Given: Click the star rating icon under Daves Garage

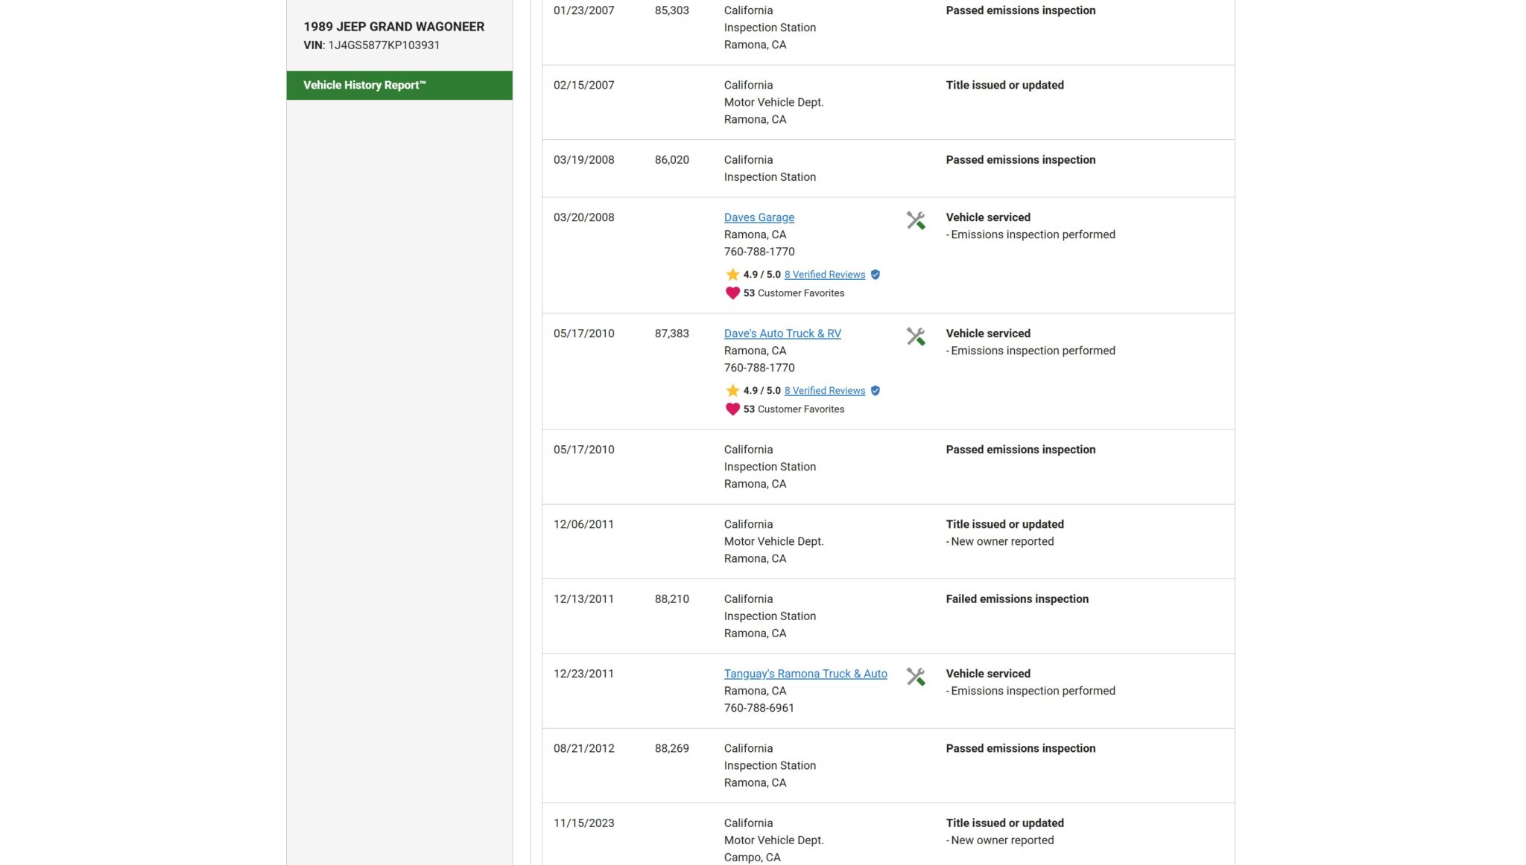Looking at the screenshot, I should coord(732,275).
